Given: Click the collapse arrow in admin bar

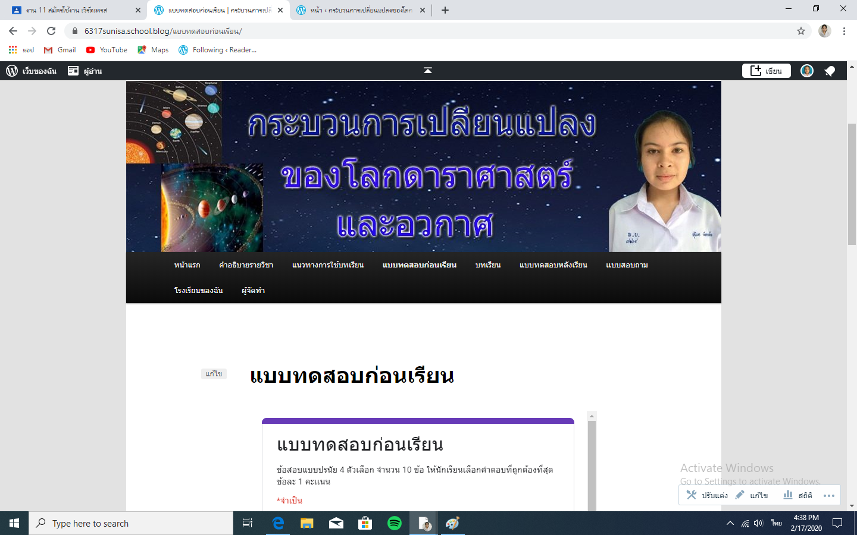Looking at the screenshot, I should [427, 71].
